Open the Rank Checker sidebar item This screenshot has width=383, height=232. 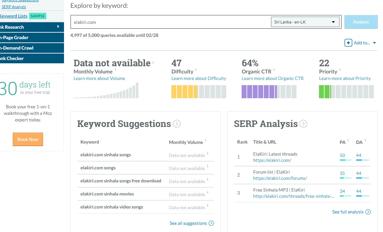pos(32,59)
